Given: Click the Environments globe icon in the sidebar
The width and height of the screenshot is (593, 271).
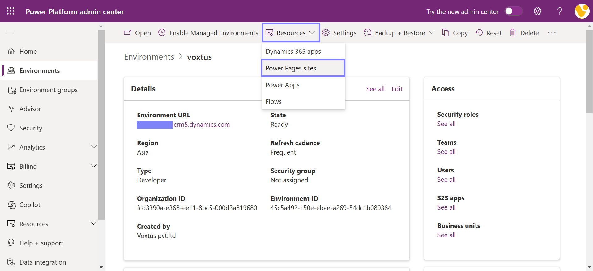Looking at the screenshot, I should (x=11, y=70).
